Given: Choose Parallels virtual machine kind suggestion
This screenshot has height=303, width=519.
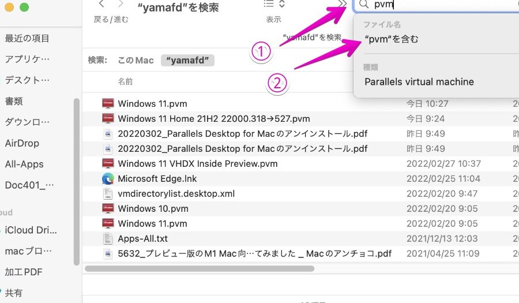Looking at the screenshot, I should [x=419, y=82].
